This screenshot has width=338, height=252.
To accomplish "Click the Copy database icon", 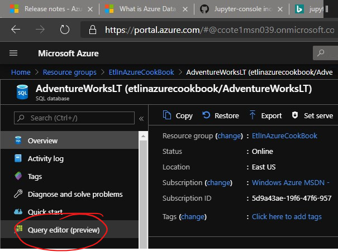I will pyautogui.click(x=167, y=115).
